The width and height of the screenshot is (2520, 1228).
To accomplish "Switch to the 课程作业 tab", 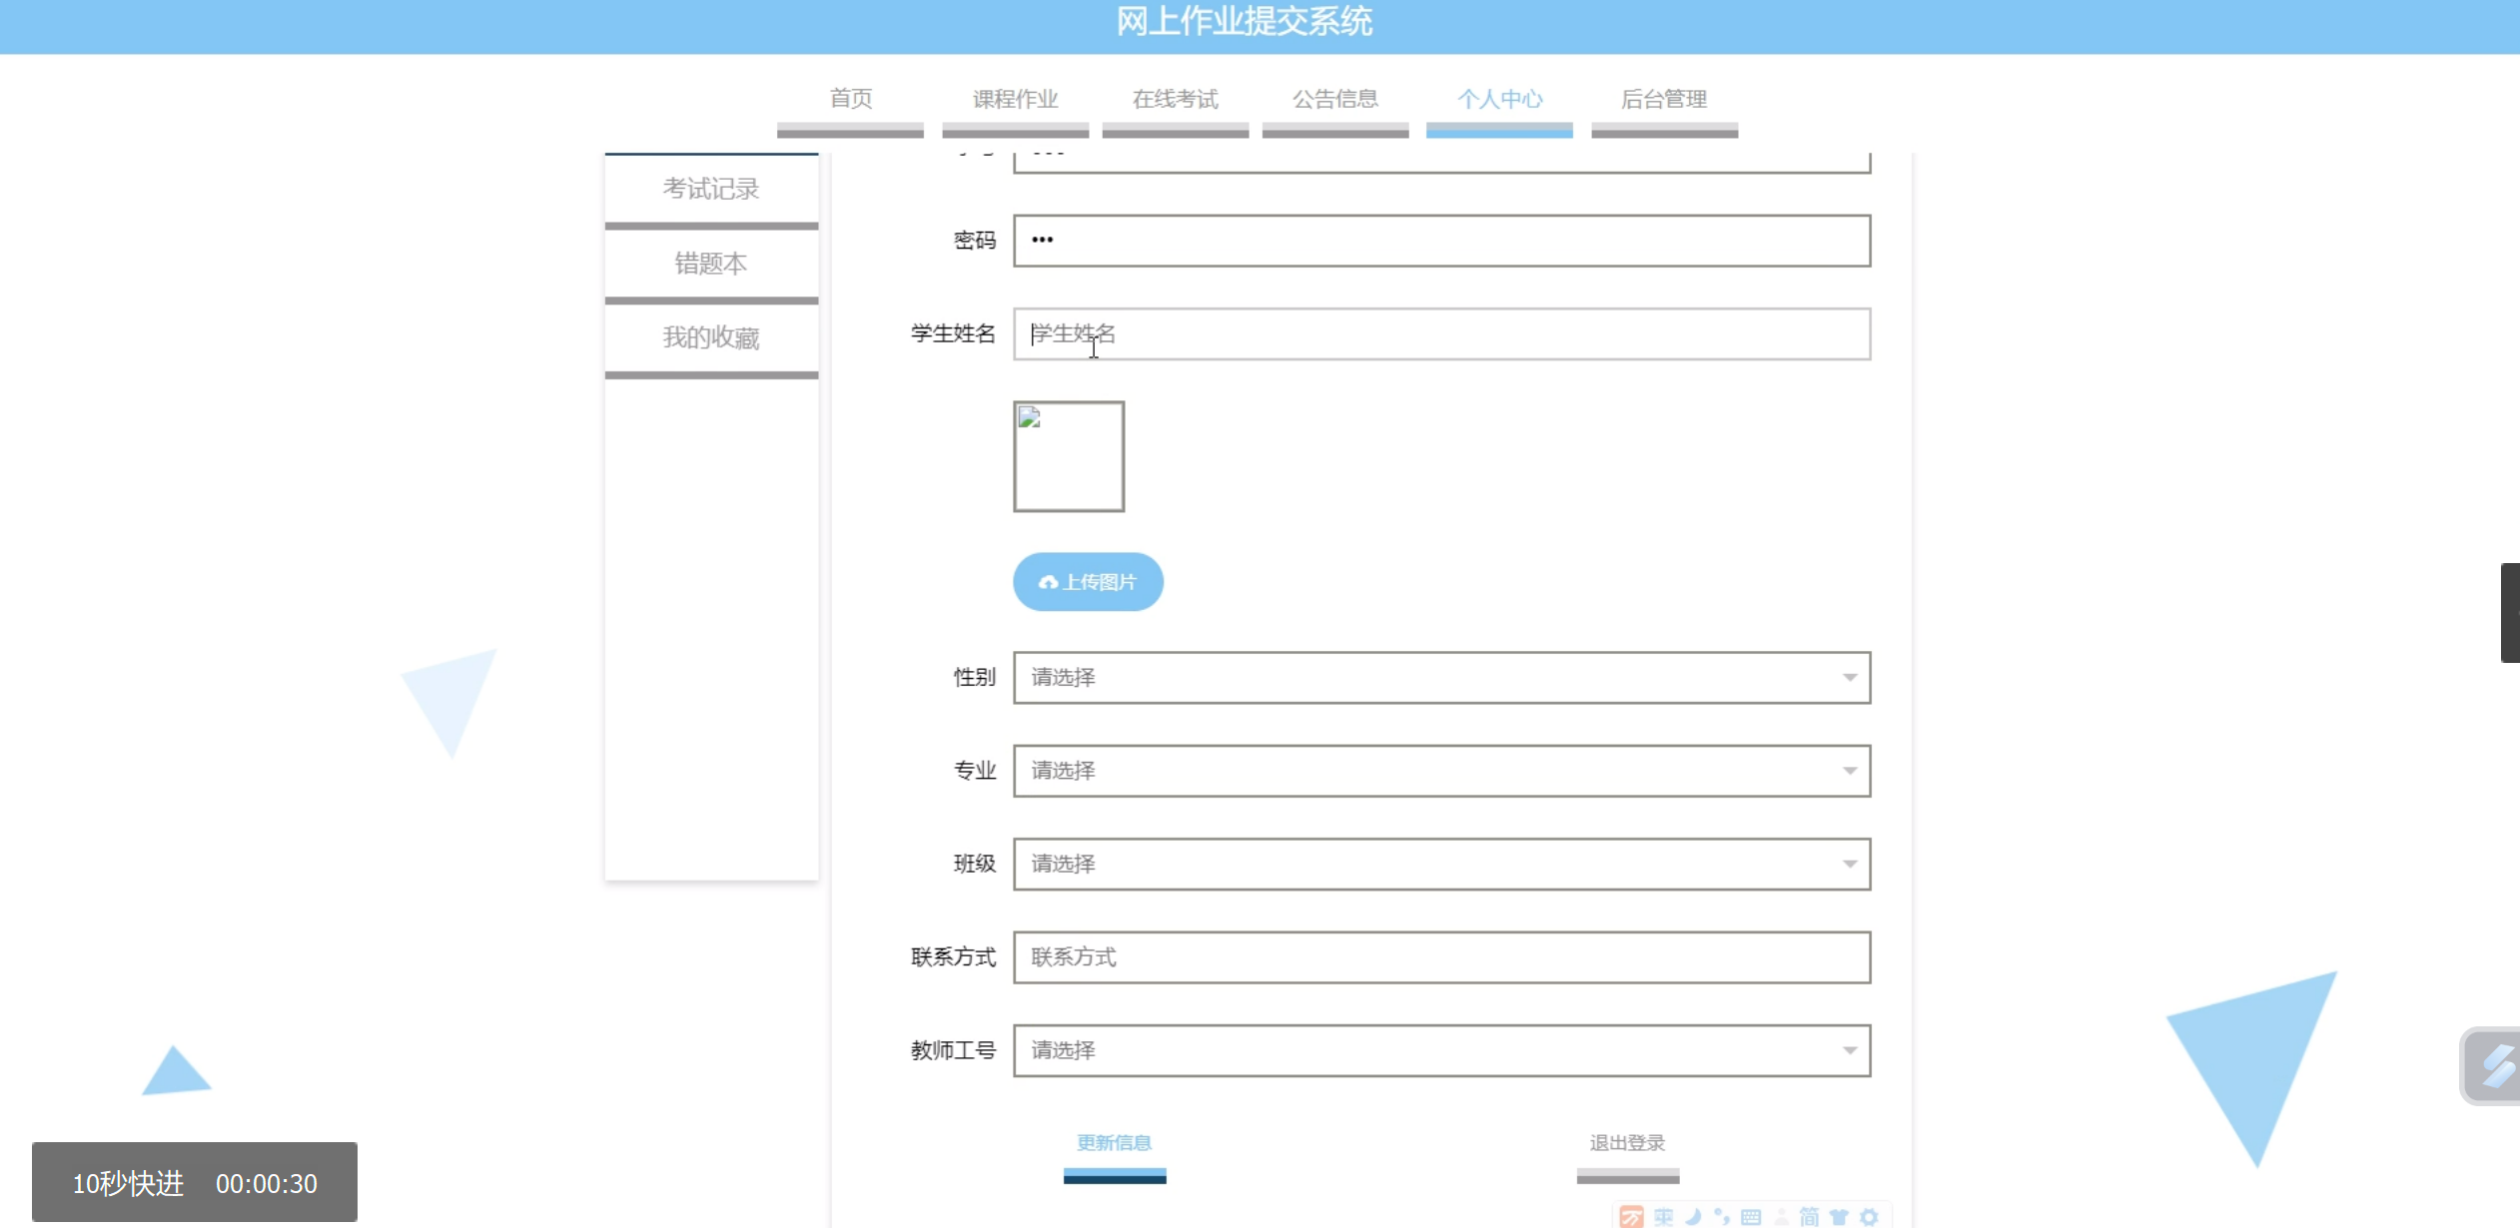I will click(1015, 100).
